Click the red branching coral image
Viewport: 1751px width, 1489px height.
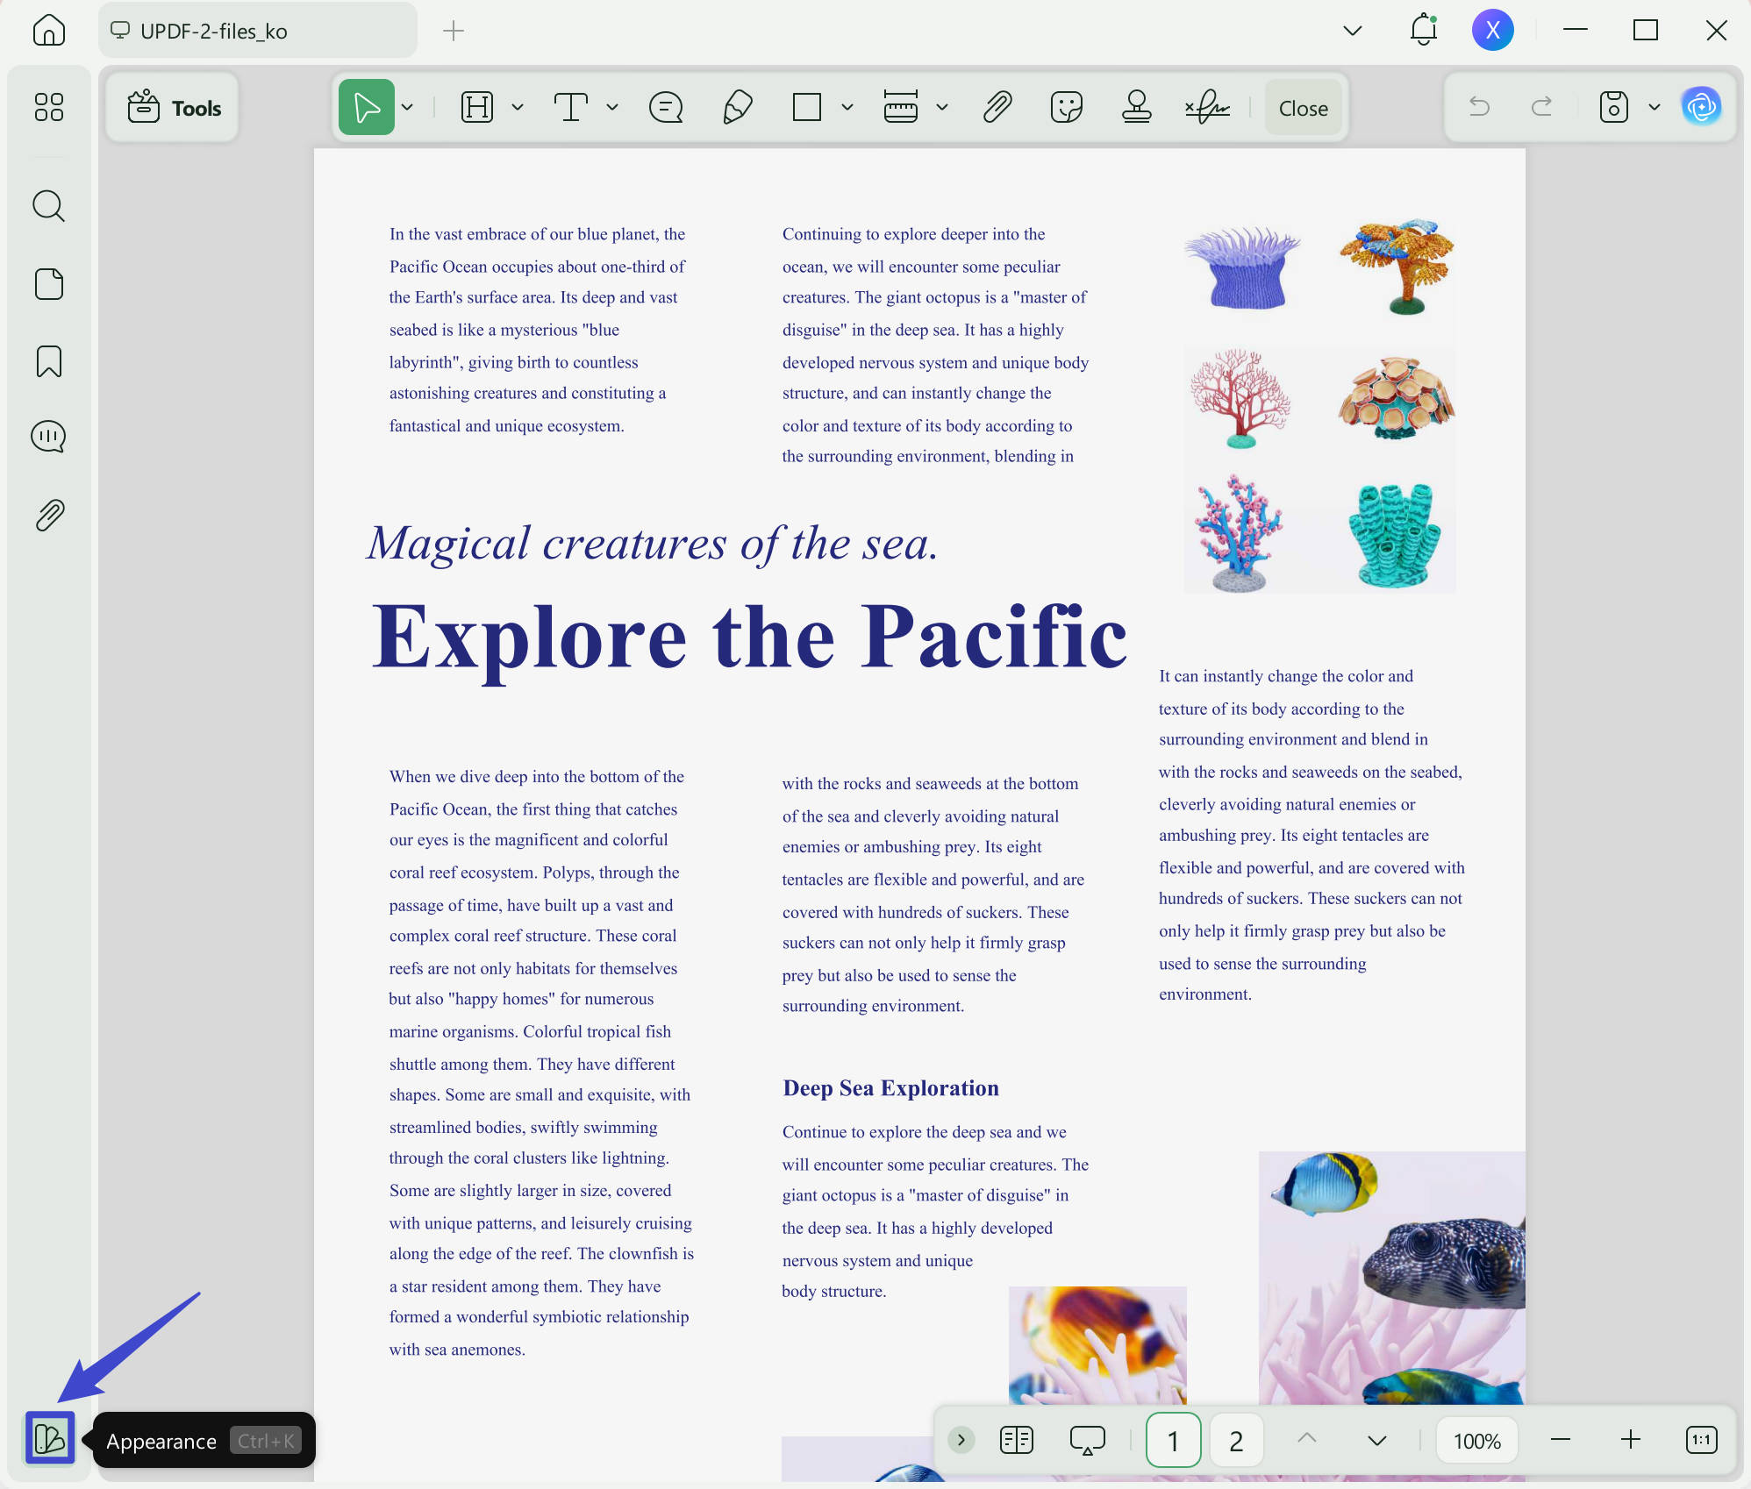point(1240,399)
